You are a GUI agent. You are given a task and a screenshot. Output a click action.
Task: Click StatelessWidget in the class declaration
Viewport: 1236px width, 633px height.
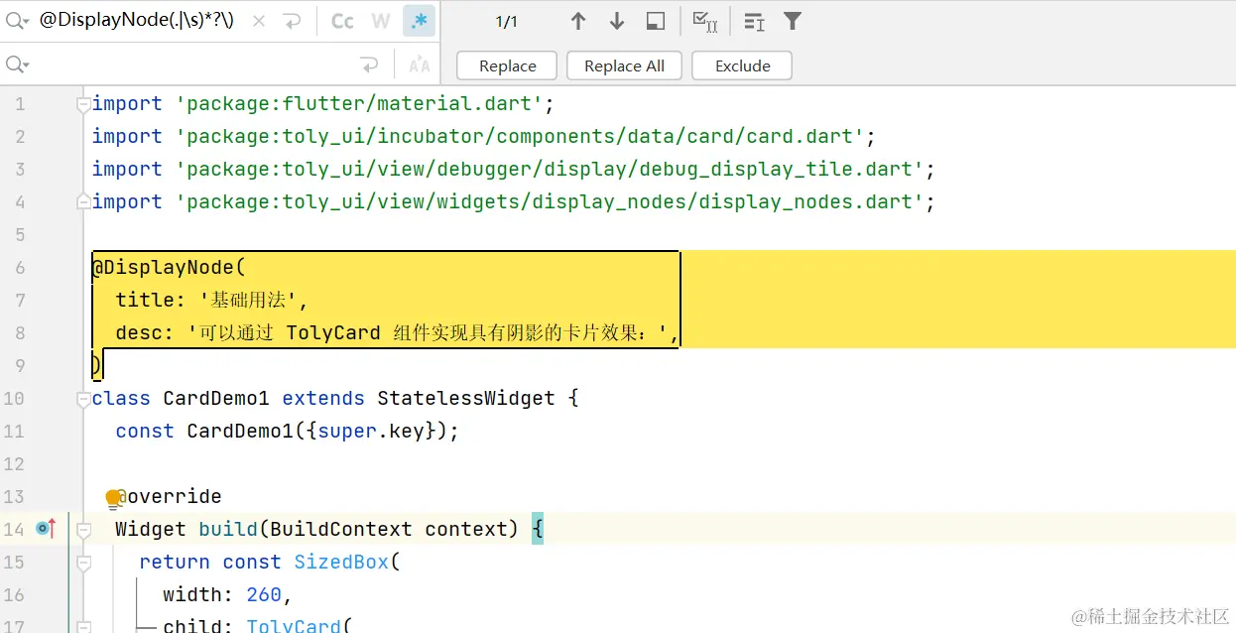click(466, 399)
